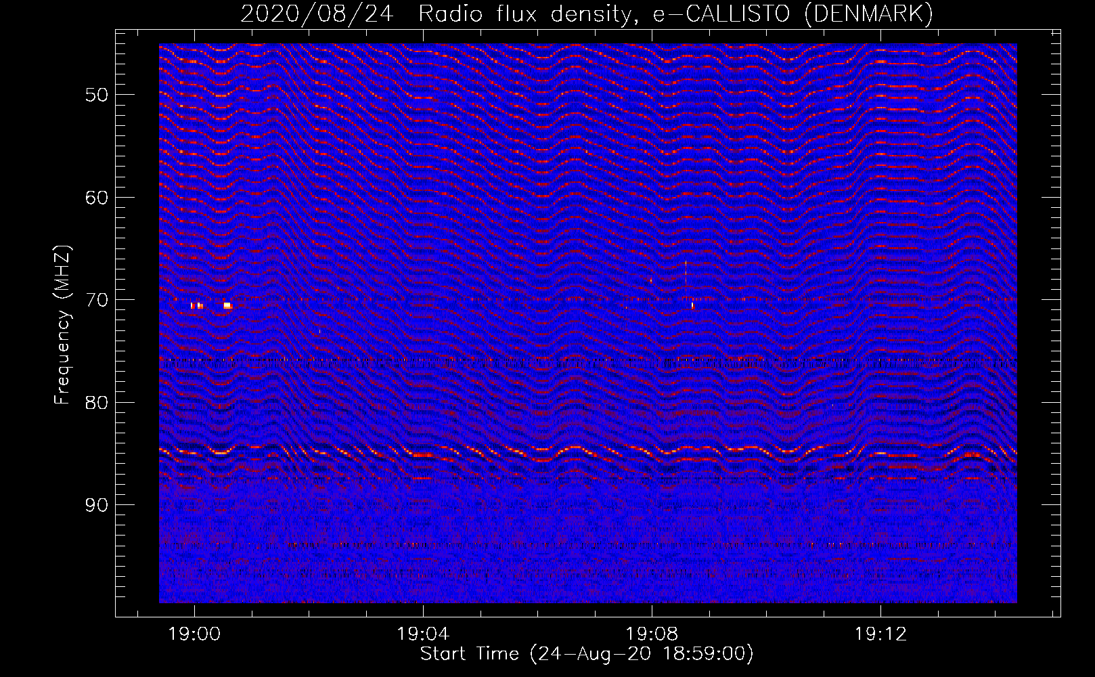Click the "Frequency (MHZ)" axis label
Screen dimensions: 1095x677
(62, 324)
